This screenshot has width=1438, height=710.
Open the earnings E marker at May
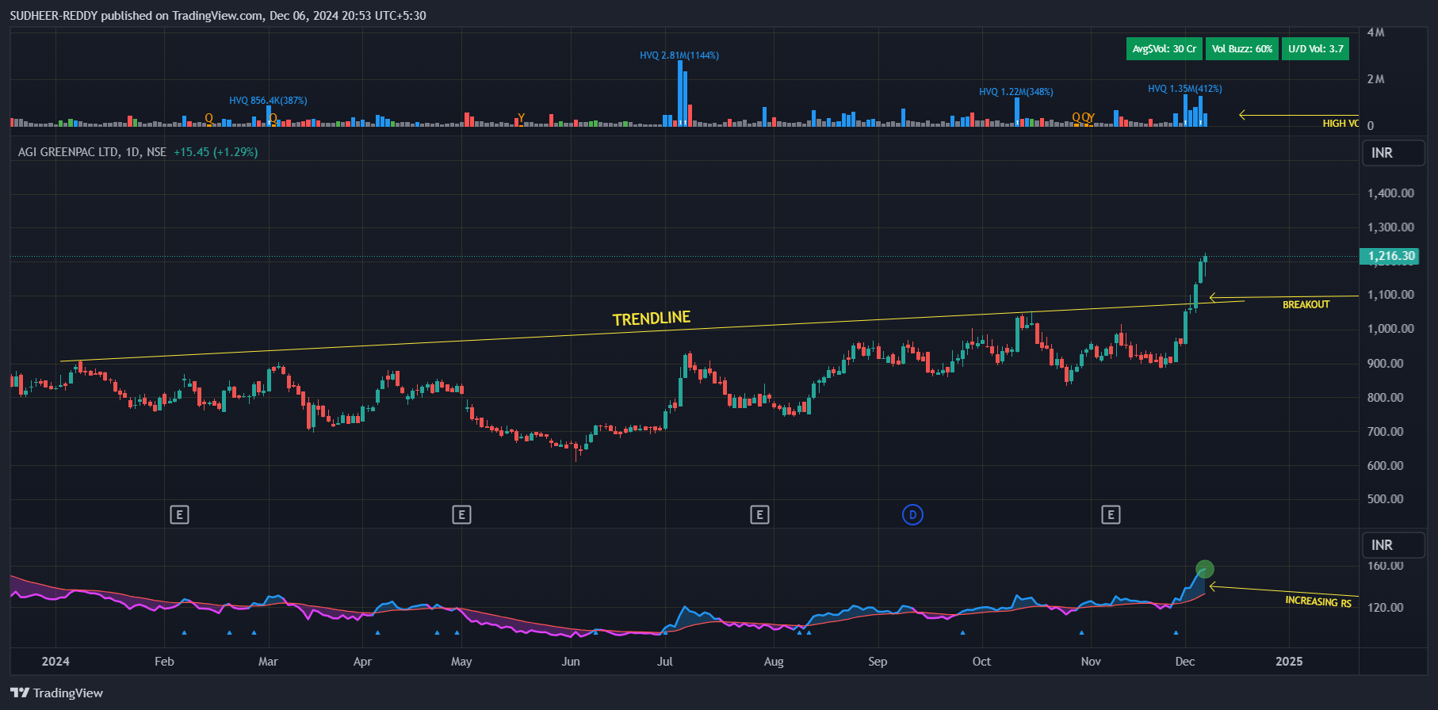[x=461, y=515]
